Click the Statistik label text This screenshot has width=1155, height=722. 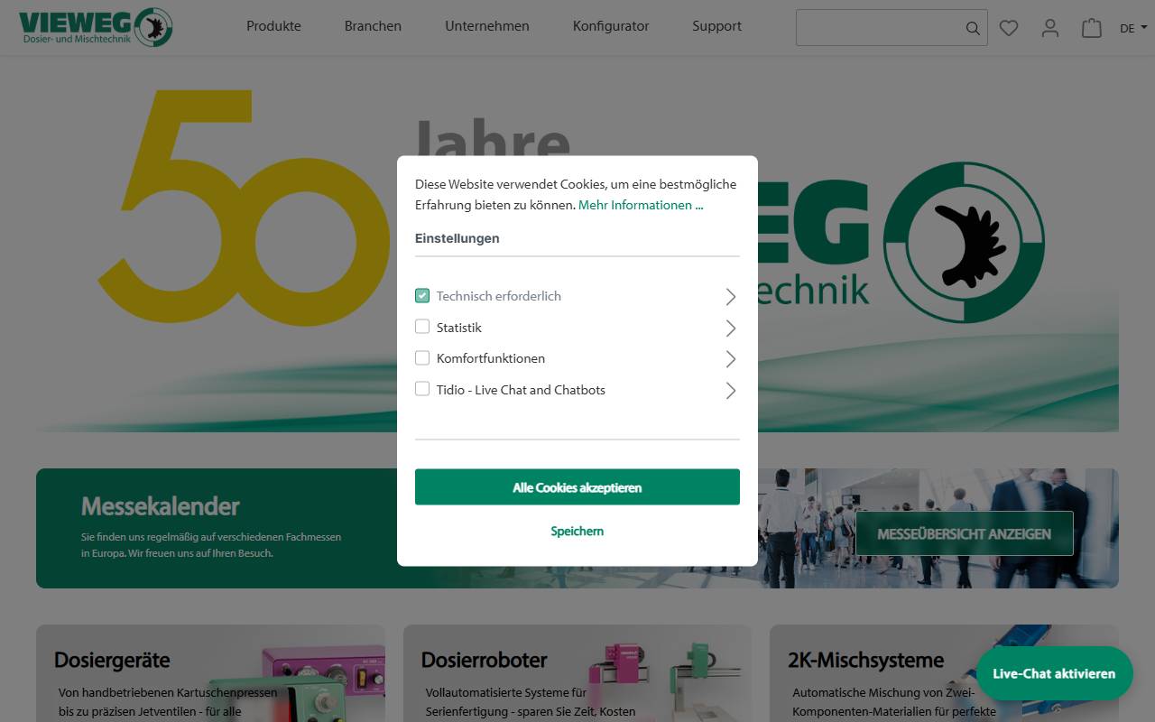tap(459, 328)
